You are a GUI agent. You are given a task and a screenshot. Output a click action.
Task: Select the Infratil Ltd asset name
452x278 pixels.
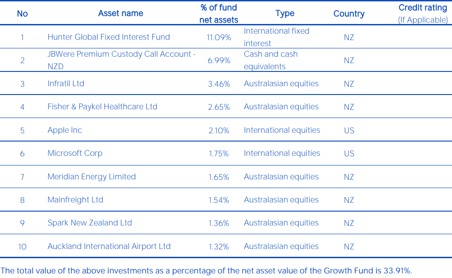pyautogui.click(x=66, y=84)
